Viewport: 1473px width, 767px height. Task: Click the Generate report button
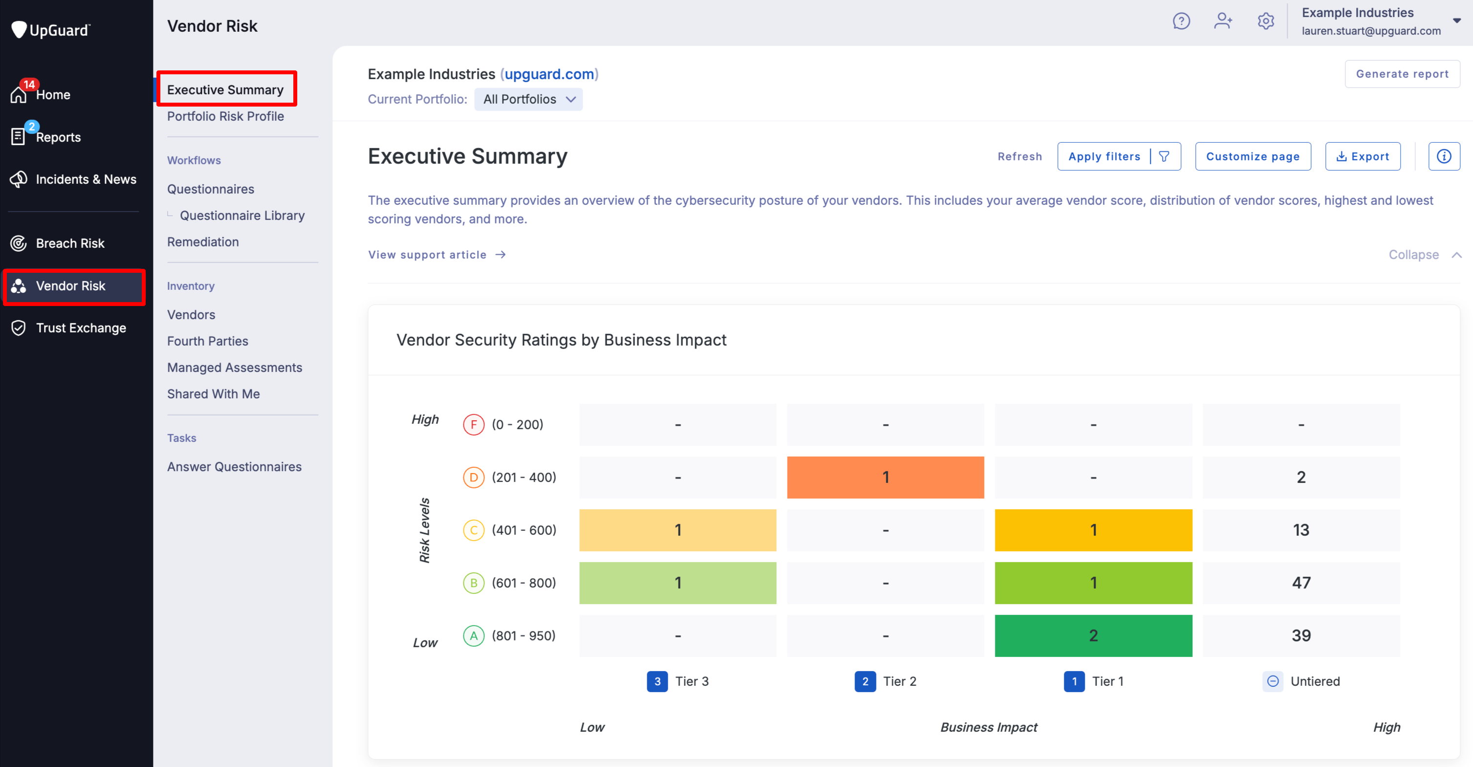[1403, 73]
